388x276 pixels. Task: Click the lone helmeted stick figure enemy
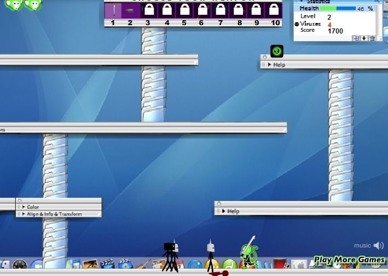tap(210, 256)
